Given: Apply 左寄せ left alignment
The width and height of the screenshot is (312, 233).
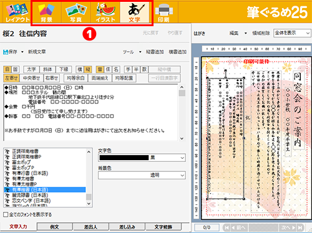Looking at the screenshot, I should click(x=11, y=78).
